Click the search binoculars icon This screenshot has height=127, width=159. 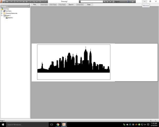click(104, 2)
